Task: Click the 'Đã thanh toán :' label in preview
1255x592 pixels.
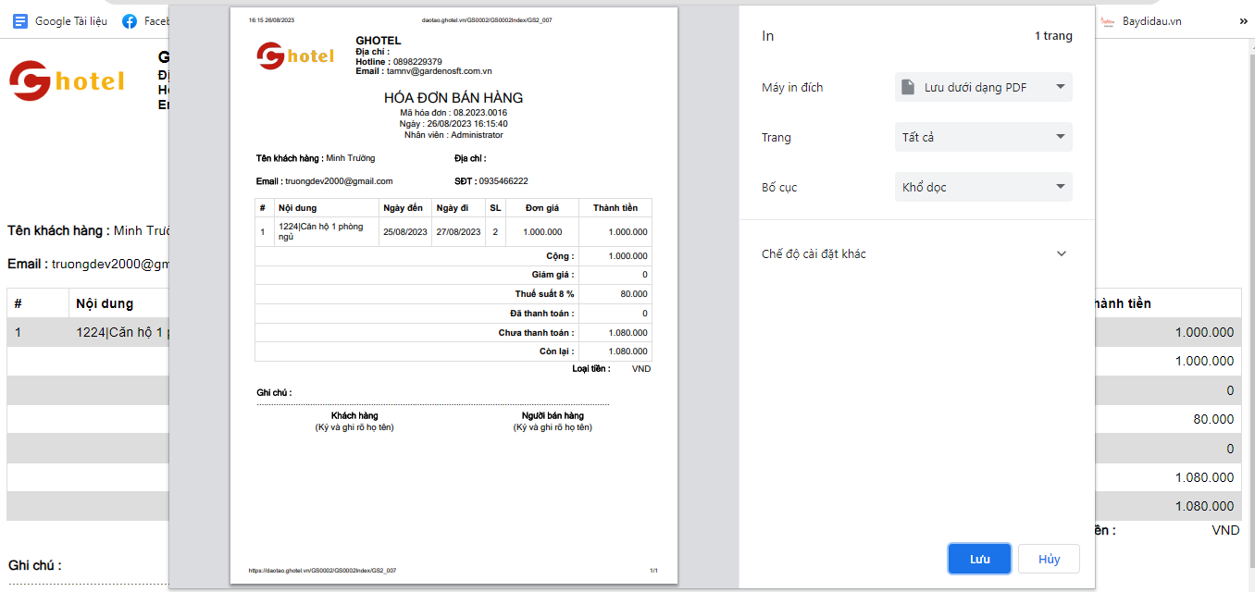Action: (x=542, y=314)
